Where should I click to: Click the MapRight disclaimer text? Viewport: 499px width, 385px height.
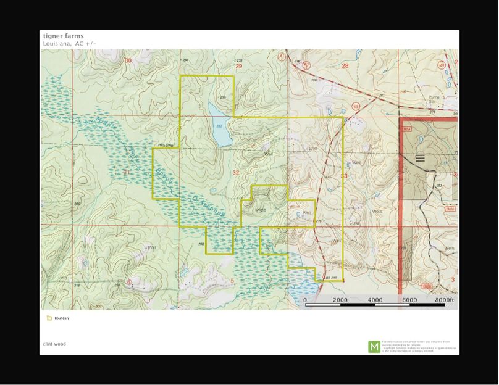[x=419, y=346]
